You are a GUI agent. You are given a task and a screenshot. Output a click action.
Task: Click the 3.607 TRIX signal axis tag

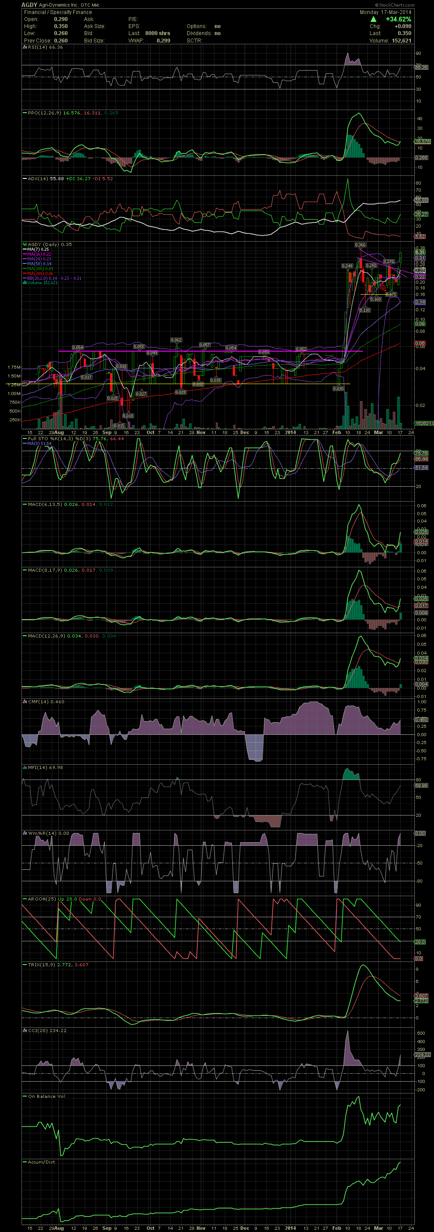point(422,996)
